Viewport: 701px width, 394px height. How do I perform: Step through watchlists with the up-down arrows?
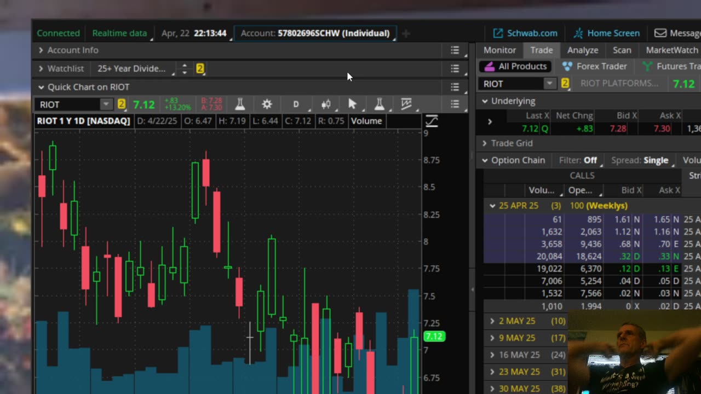point(185,68)
